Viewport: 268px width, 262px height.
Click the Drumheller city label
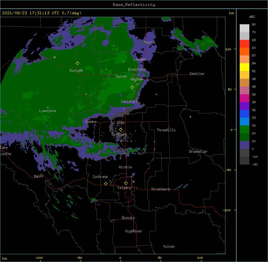click(x=198, y=152)
